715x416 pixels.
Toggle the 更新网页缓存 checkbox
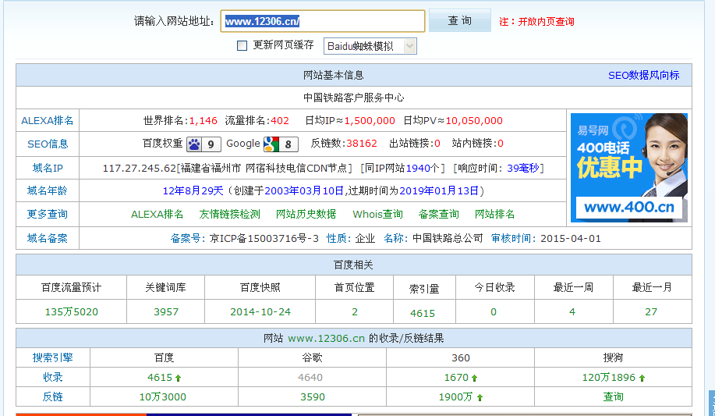242,46
